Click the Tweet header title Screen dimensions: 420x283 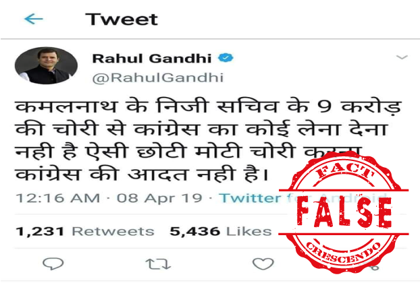[x=122, y=20]
